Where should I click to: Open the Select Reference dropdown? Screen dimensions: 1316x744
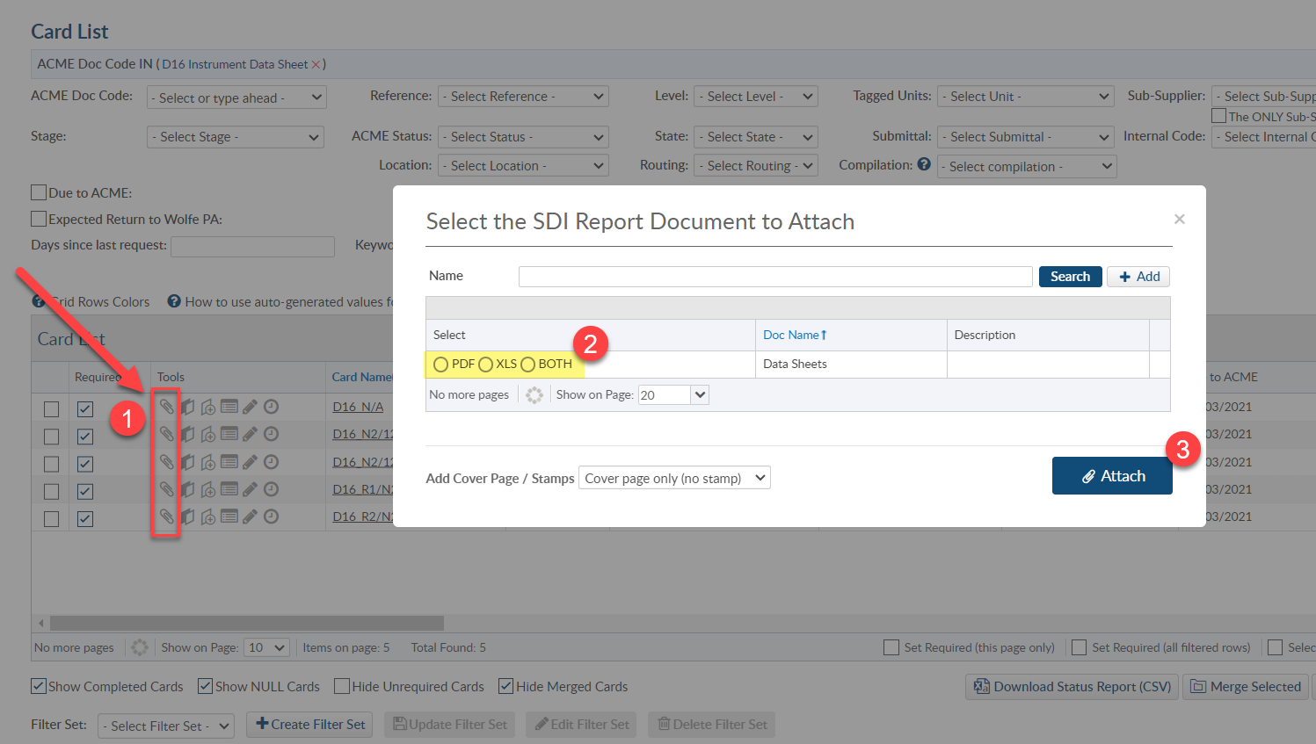pos(523,97)
